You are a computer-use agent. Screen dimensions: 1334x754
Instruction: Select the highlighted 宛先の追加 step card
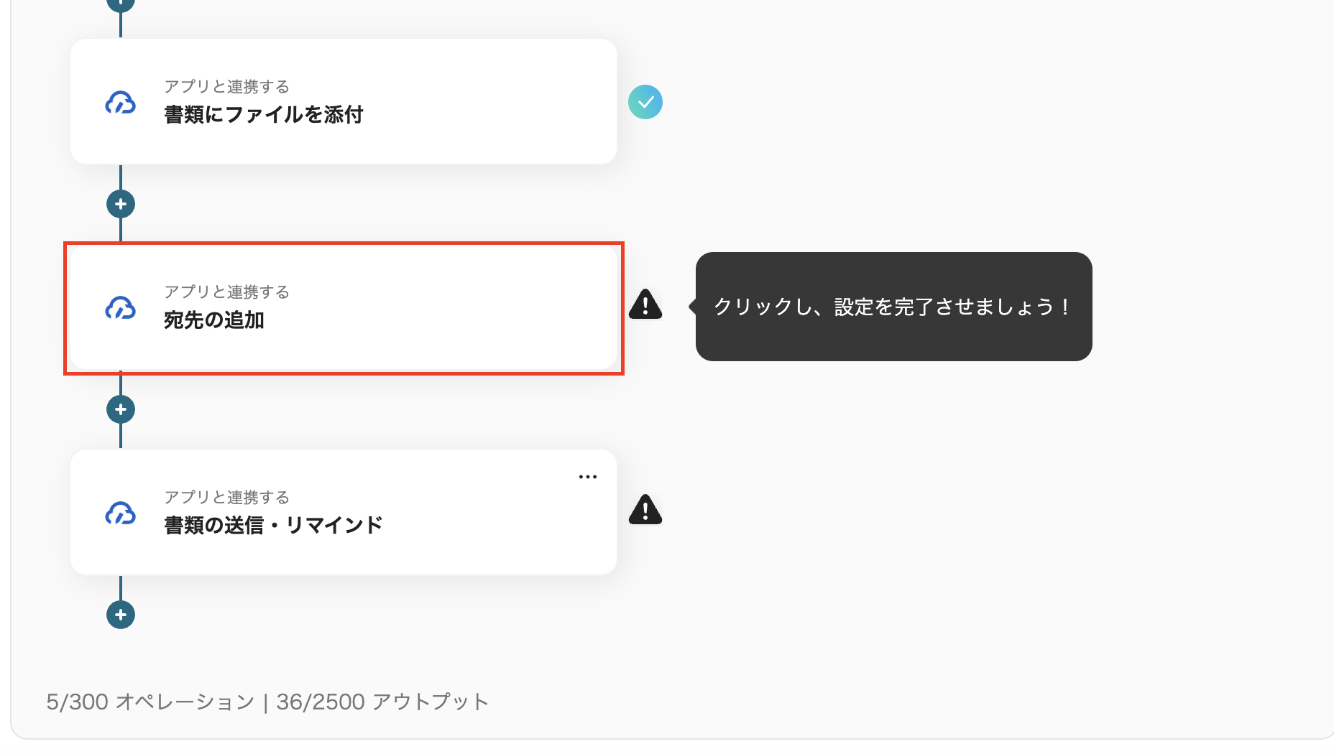(x=344, y=309)
